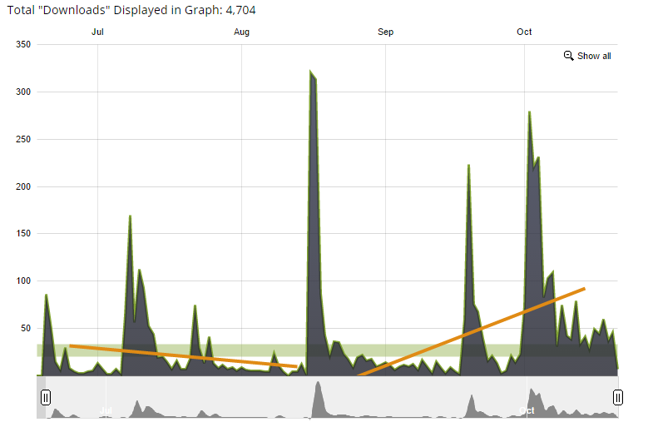Click the magnifier icon beside Show all
Viewport: 653px width, 427px height.
pyautogui.click(x=569, y=56)
